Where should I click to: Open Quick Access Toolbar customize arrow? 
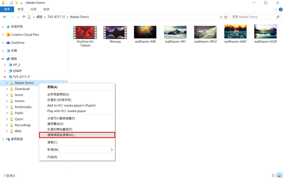click(x=21, y=3)
